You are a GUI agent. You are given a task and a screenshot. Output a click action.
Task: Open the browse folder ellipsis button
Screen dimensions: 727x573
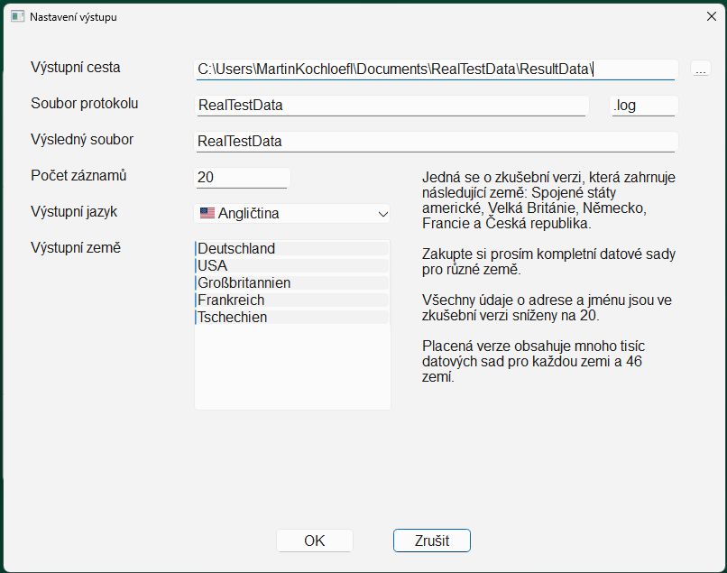(701, 69)
